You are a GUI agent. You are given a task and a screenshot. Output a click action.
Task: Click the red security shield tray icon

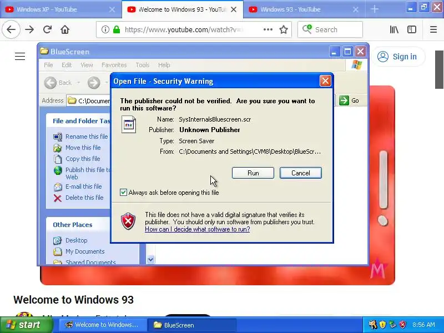(x=402, y=325)
